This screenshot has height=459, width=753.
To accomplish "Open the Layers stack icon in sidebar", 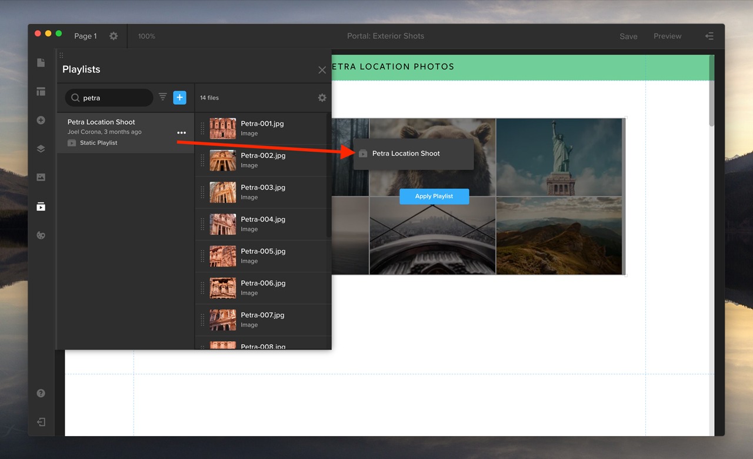I will click(x=41, y=149).
